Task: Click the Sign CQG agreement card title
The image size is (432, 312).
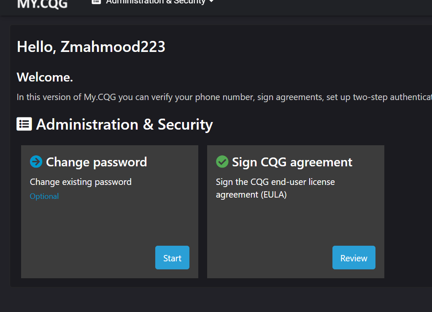Action: [292, 162]
